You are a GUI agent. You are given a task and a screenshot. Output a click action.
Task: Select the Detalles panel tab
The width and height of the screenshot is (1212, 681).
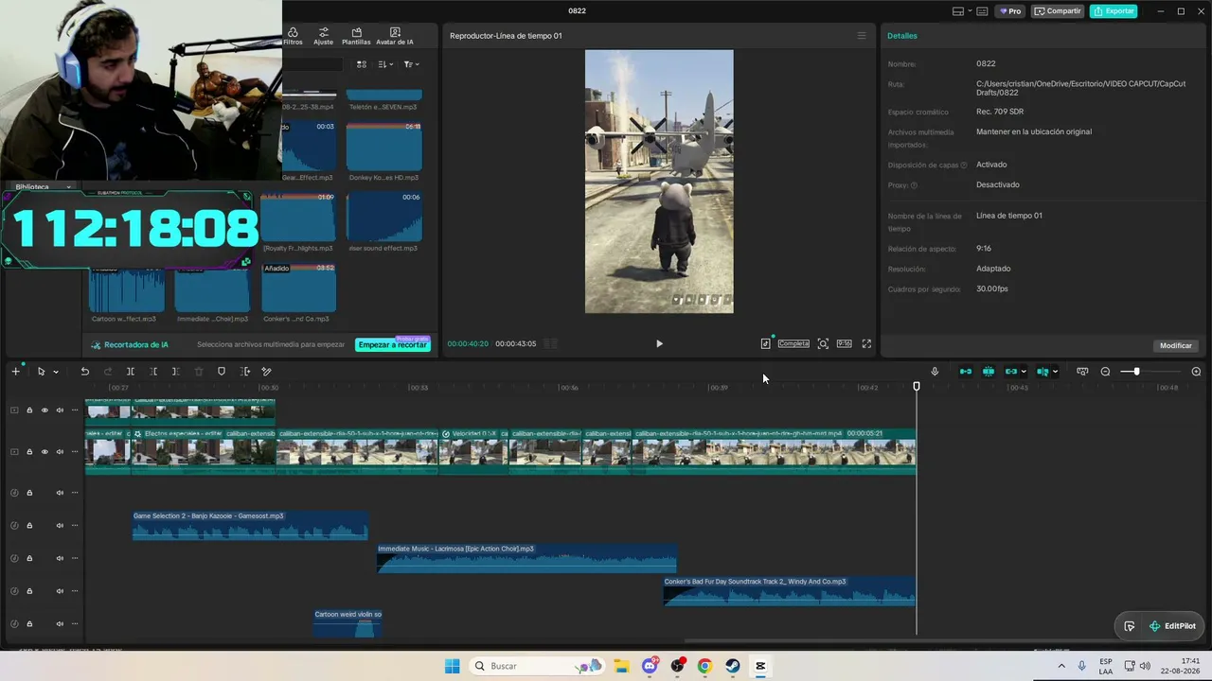pyautogui.click(x=902, y=36)
